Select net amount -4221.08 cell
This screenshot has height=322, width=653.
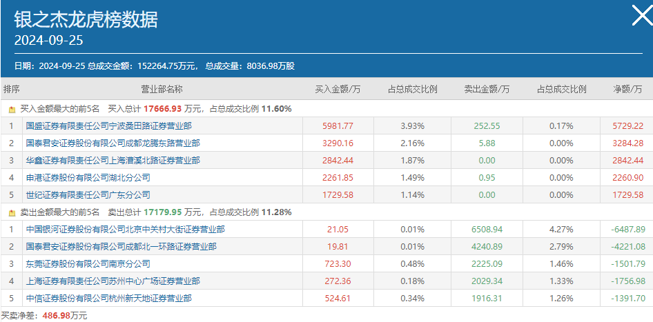(x=628, y=247)
